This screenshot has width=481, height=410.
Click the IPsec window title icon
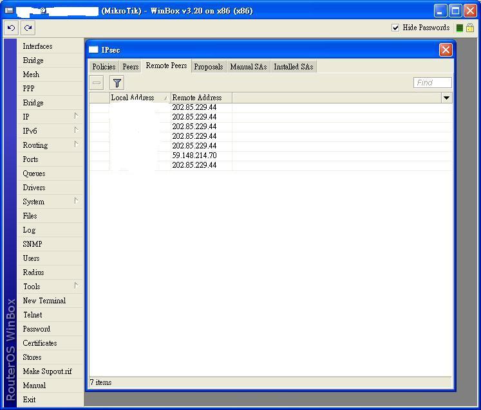pos(93,49)
